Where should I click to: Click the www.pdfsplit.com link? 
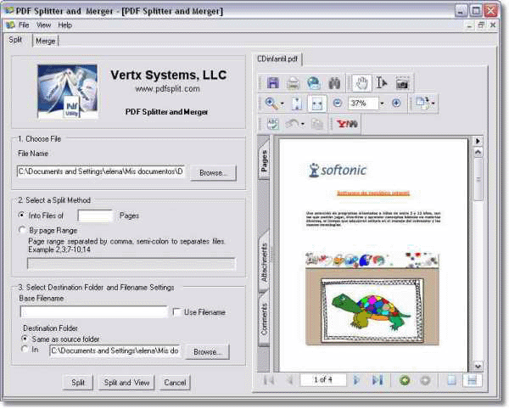[x=167, y=88]
